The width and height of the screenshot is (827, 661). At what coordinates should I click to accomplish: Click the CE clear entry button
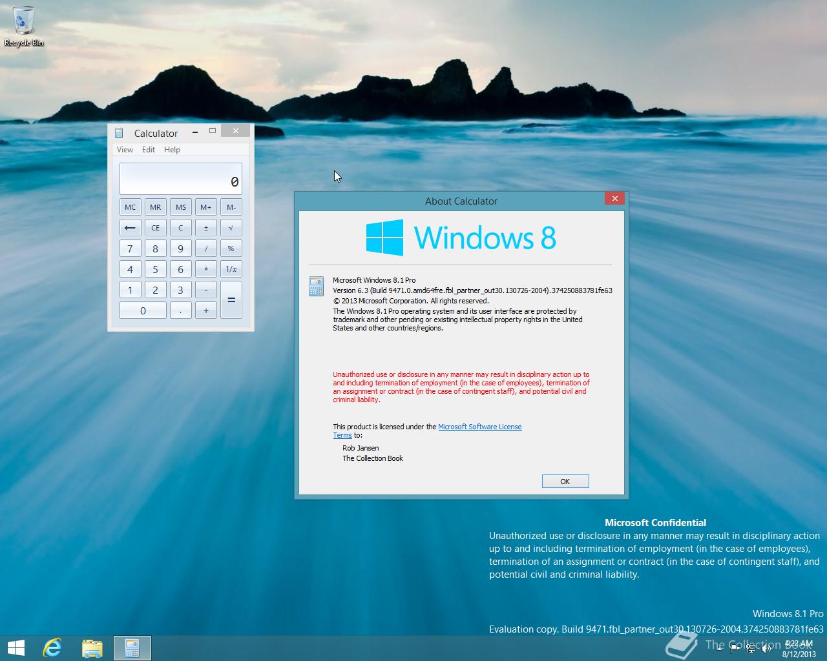click(155, 228)
